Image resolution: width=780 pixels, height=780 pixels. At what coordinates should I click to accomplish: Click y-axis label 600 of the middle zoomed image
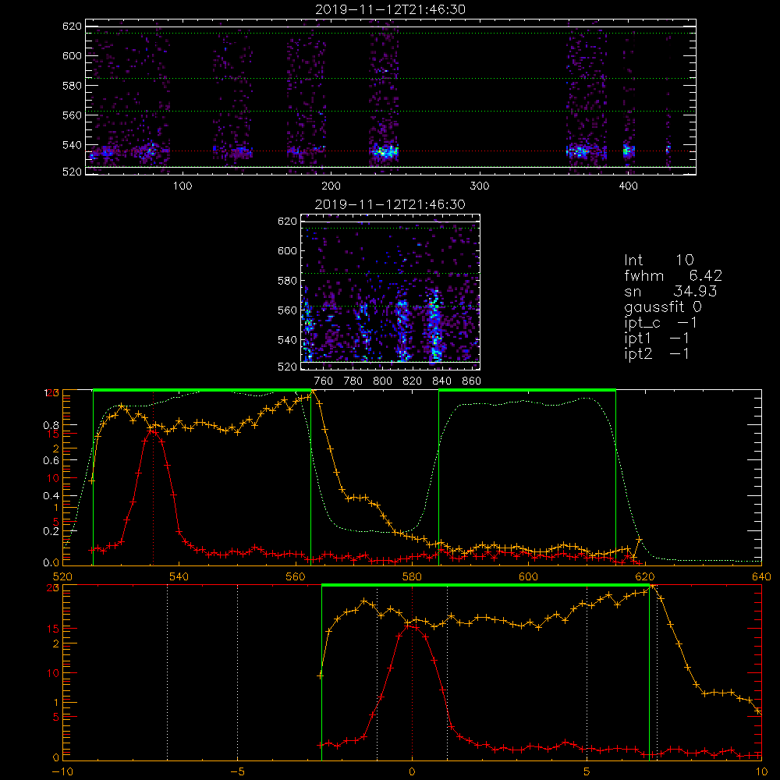click(287, 250)
